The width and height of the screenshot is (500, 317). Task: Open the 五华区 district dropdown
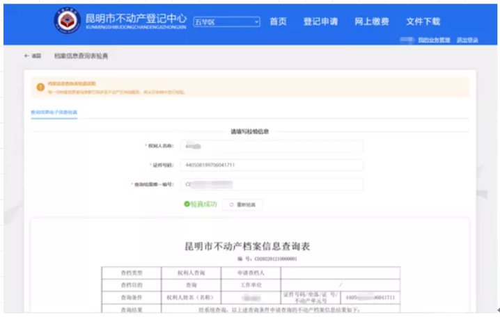pyautogui.click(x=226, y=22)
